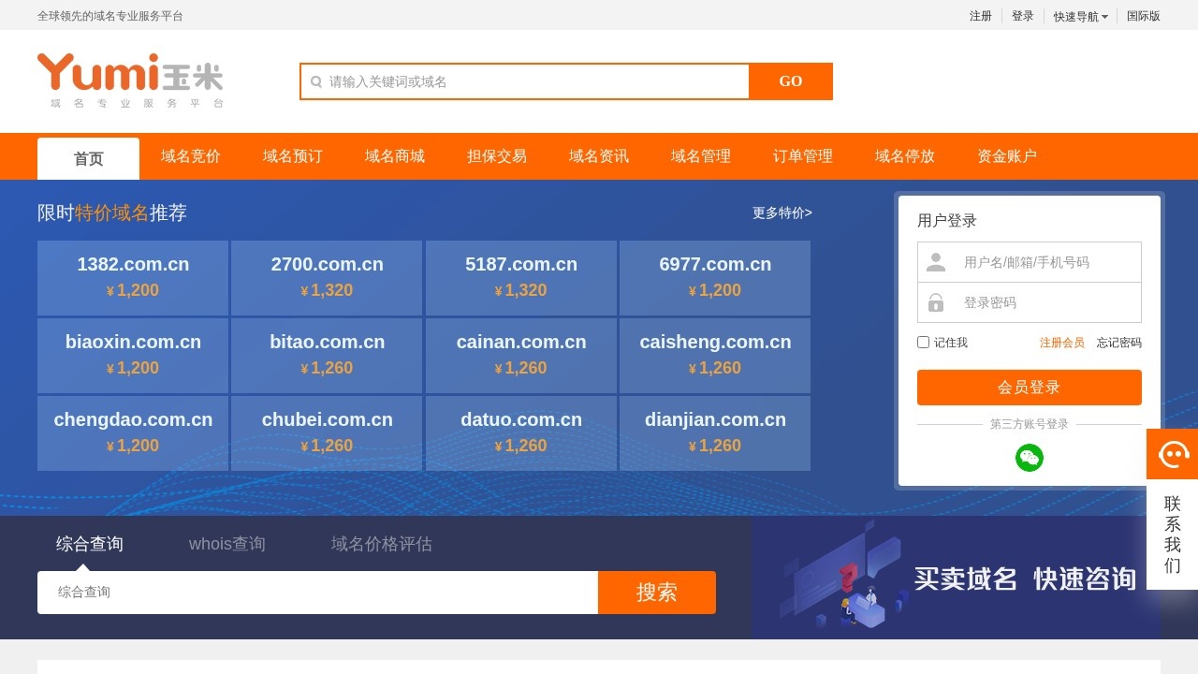Screen dimensions: 1198x674
Task: Open the 域名预订 menu item
Action: tap(293, 156)
